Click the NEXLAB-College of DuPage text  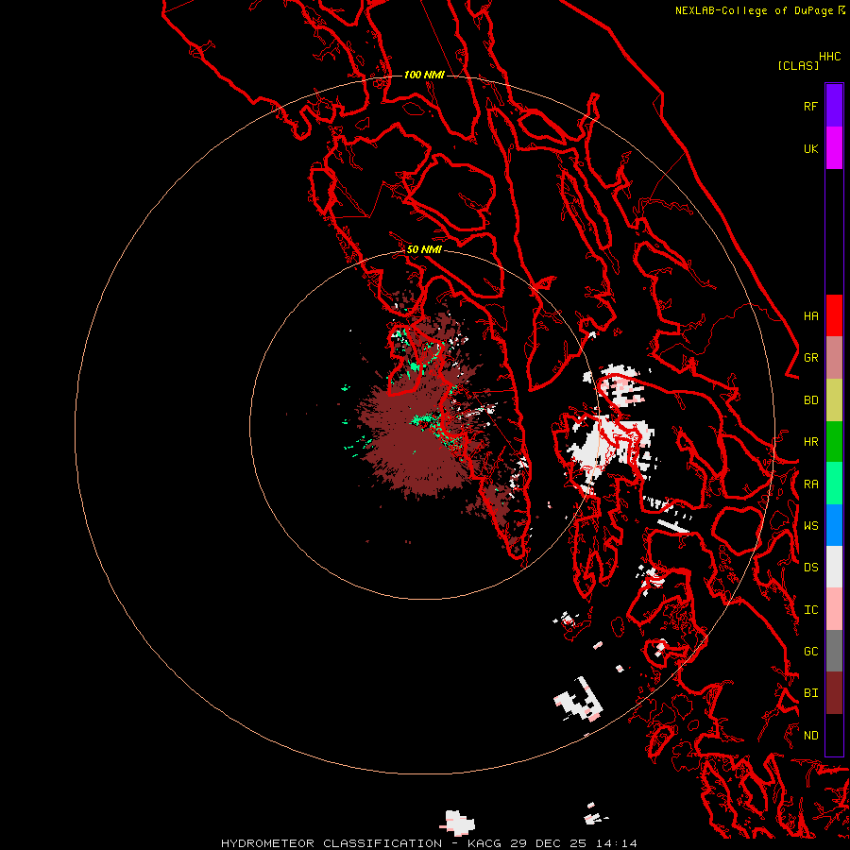[754, 10]
